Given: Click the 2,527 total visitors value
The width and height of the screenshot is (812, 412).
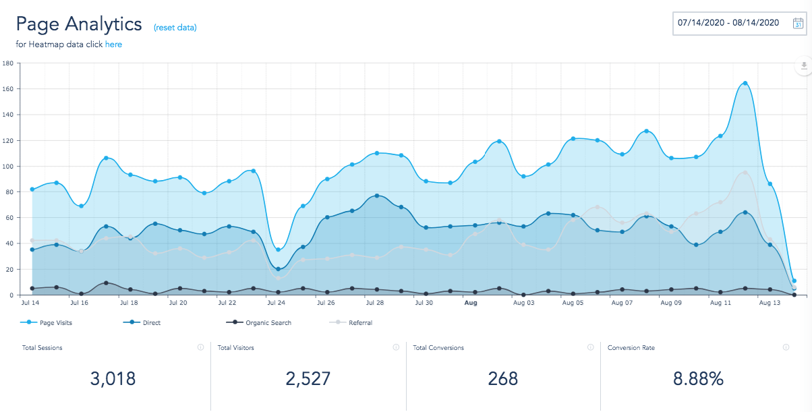Looking at the screenshot, I should (x=308, y=378).
